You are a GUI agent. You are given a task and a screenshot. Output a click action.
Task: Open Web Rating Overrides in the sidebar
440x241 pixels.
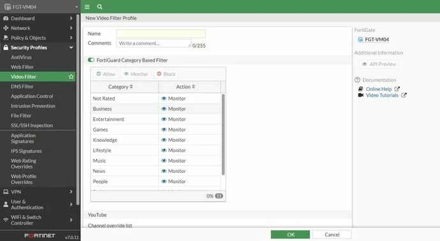(24, 163)
